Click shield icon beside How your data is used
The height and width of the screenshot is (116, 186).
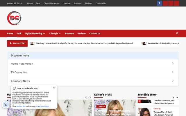(14, 88)
